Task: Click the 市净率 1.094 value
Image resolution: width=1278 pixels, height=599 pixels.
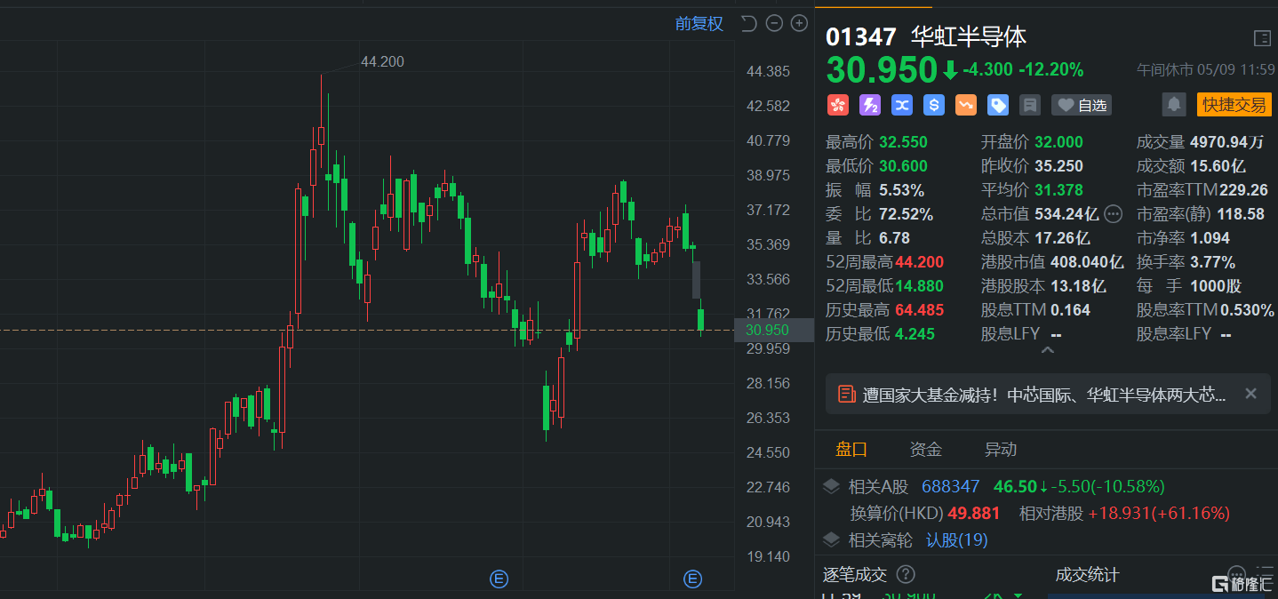Action: click(x=1210, y=238)
